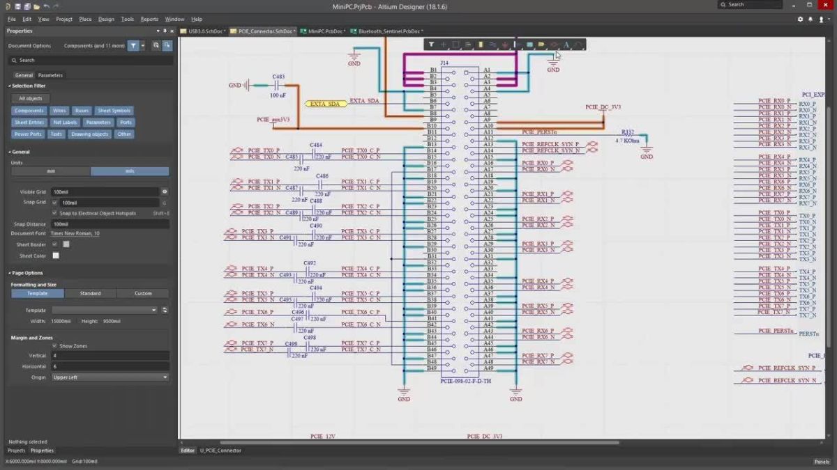This screenshot has width=837, height=470.
Task: Open the empty Template dropdown
Action: click(x=105, y=309)
